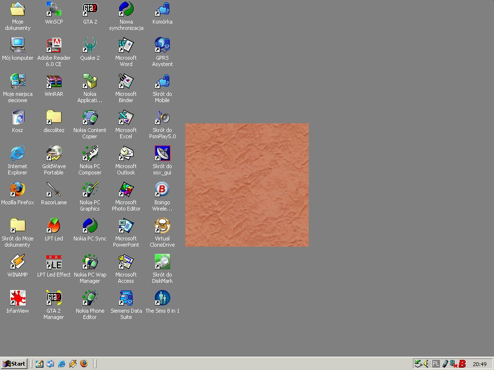Select the LPT Led Effect icon
Image resolution: width=494 pixels, height=370 pixels.
tap(54, 262)
